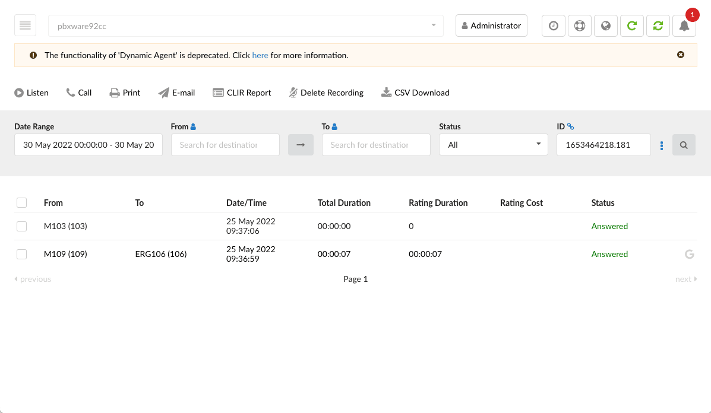The image size is (711, 413).
Task: Focus the From destination search field
Action: [x=225, y=145]
